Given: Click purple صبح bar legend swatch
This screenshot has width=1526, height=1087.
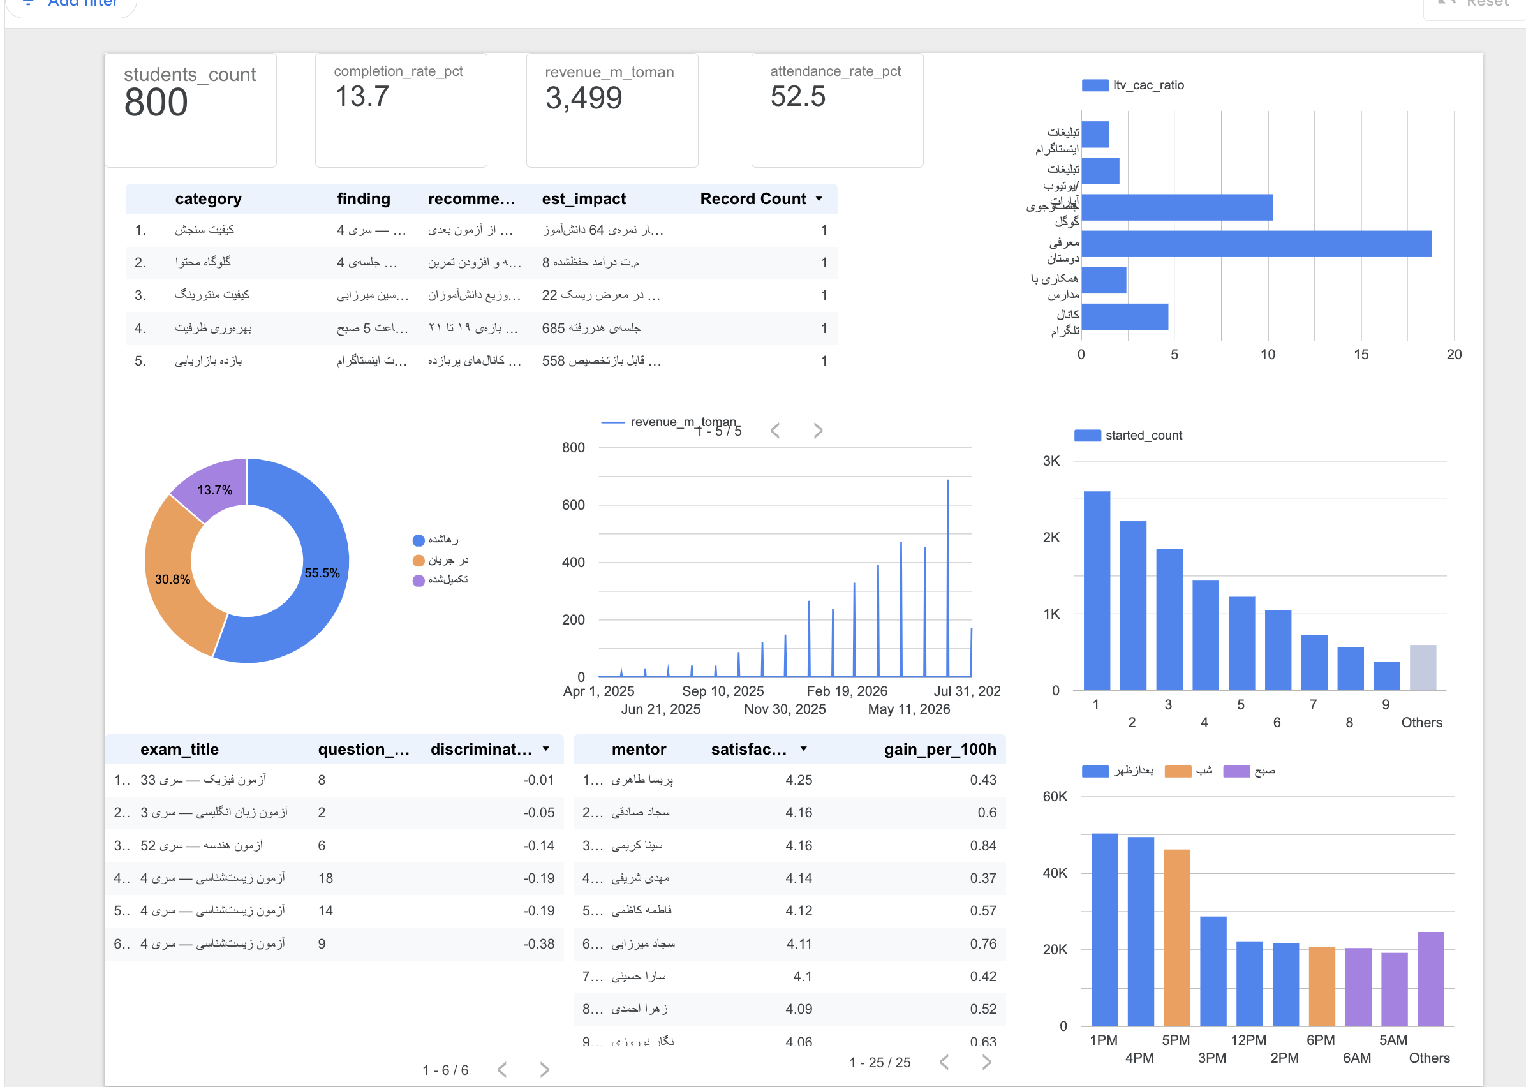Looking at the screenshot, I should (x=1236, y=771).
